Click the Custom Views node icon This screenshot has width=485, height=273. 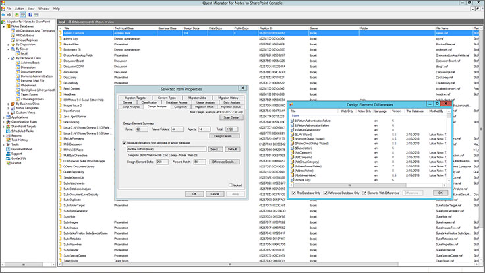(x=13, y=113)
